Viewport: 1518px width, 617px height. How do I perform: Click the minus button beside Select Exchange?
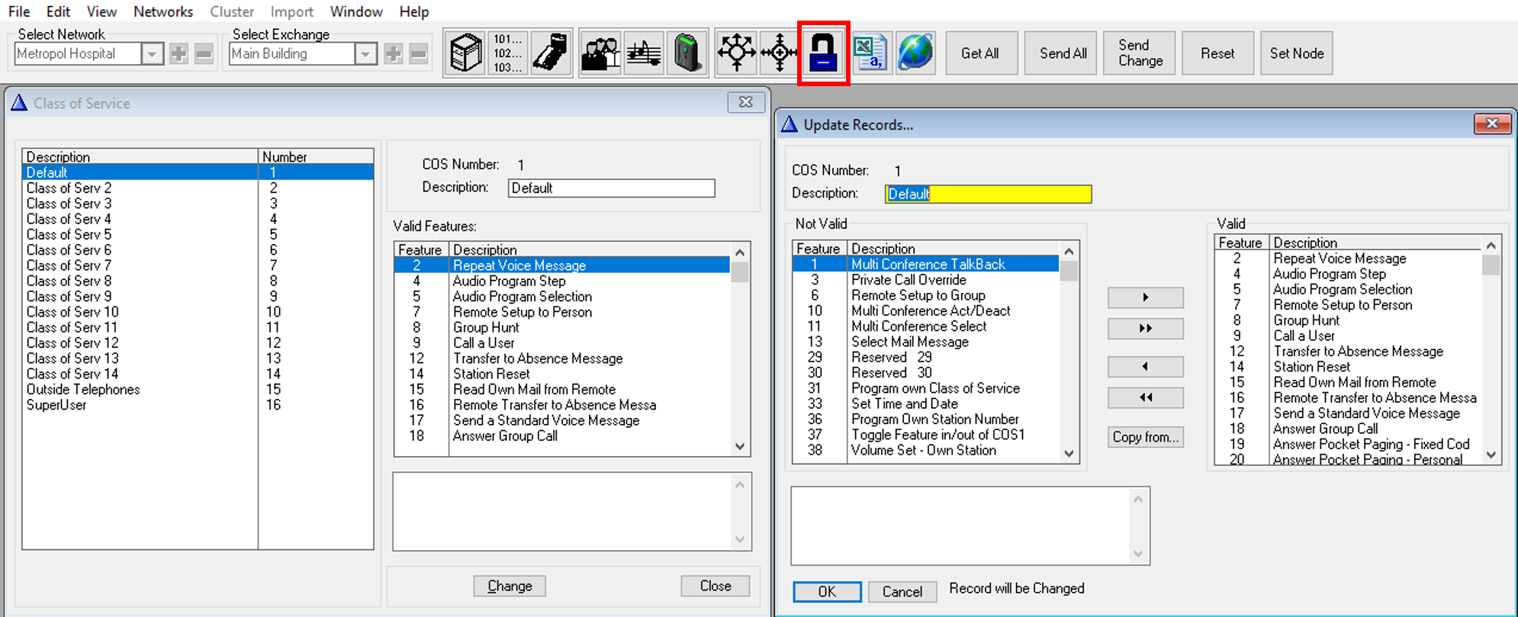418,54
